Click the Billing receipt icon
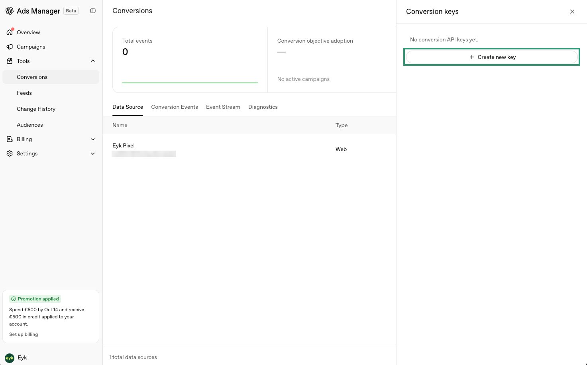The image size is (587, 365). [x=10, y=139]
